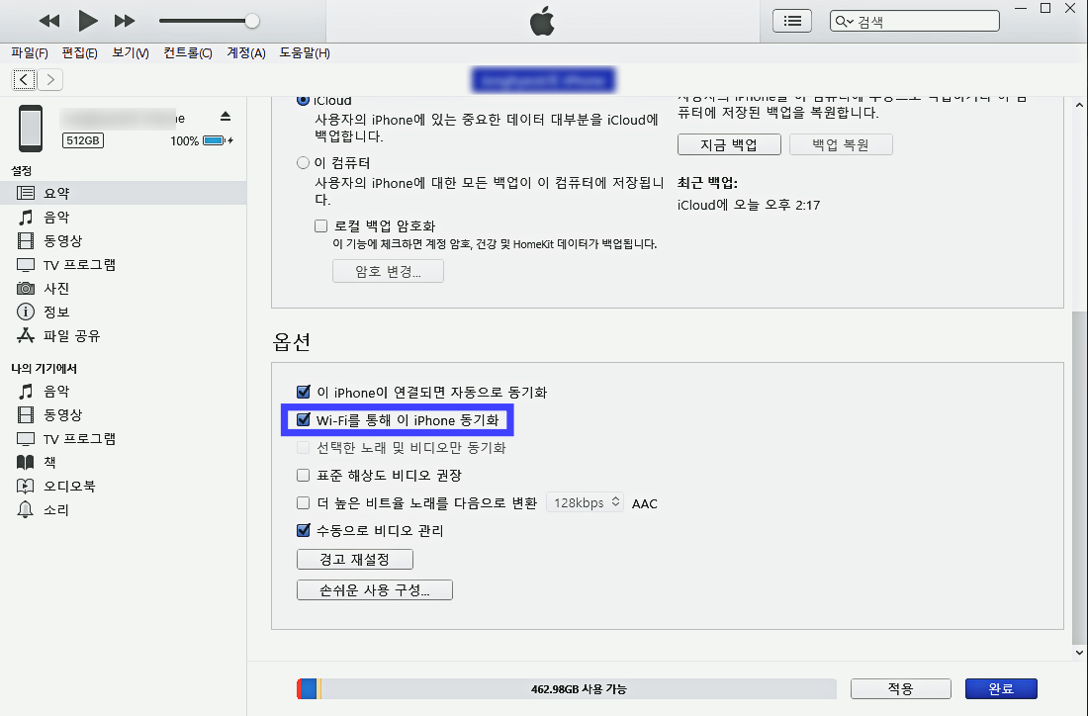
Task: Go back with the left arrow button
Action: pos(24,80)
